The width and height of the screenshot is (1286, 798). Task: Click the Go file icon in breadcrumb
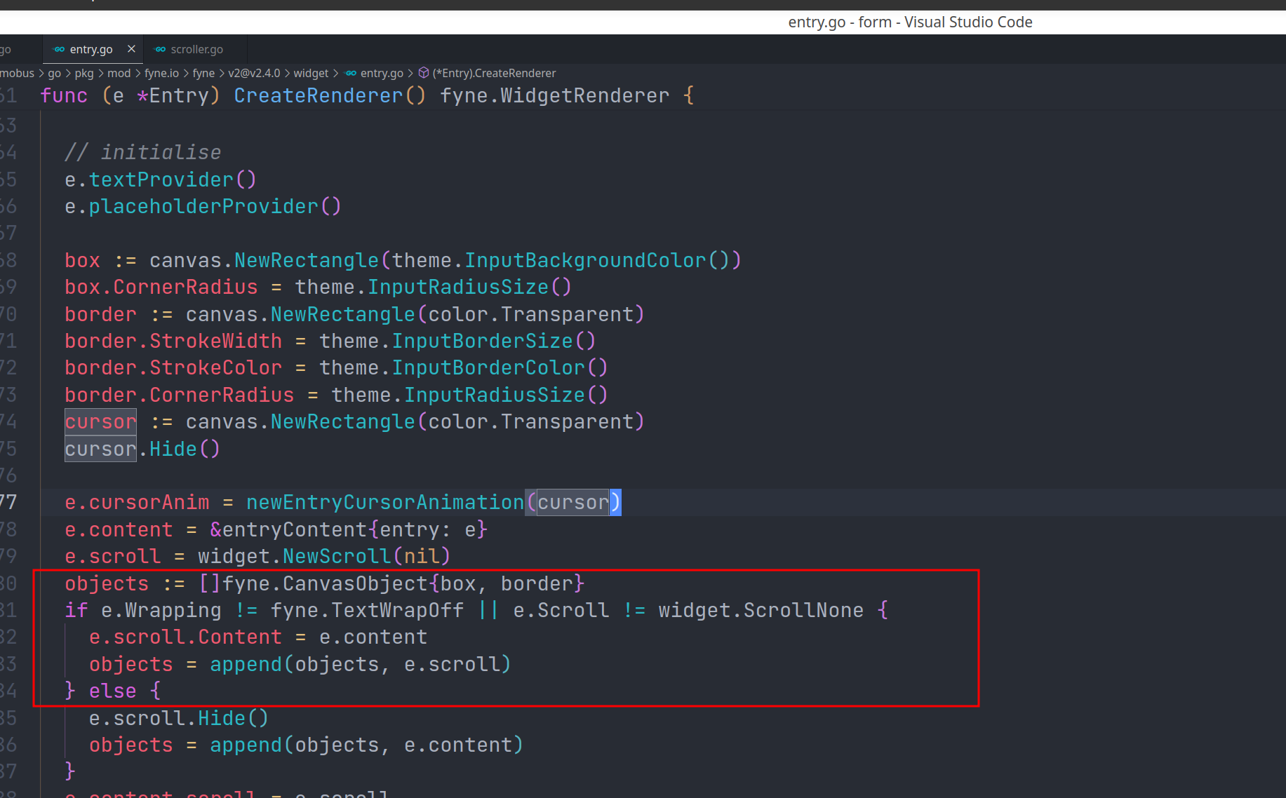tap(351, 73)
